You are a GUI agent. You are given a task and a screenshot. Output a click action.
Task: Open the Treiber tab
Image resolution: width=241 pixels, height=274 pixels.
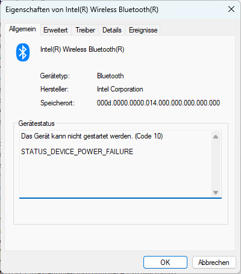[x=85, y=30]
